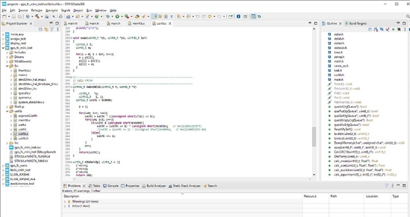Close the usrlib.c editor tab
This screenshot has height=217, width=410.
pyautogui.click(x=170, y=23)
